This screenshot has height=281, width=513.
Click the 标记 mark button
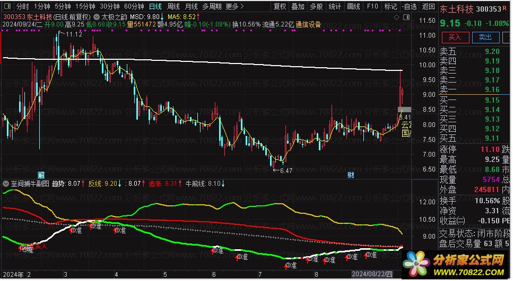point(390,6)
